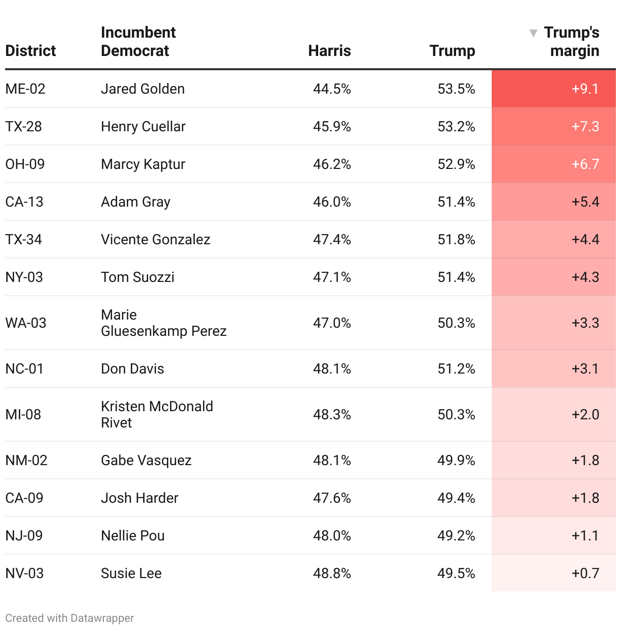Click Harris's 48.8% value for Susie Lee
Viewport: 621px width, 630px height.
(332, 574)
